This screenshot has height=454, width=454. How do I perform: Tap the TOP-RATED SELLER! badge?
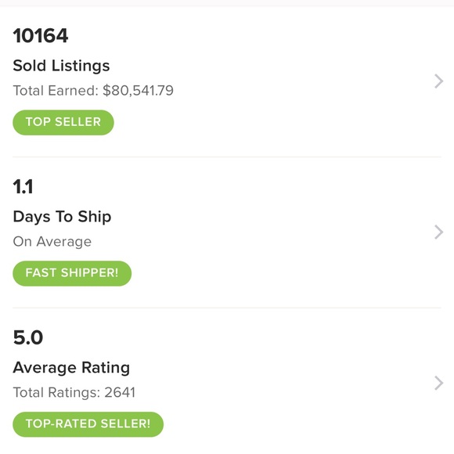88,424
